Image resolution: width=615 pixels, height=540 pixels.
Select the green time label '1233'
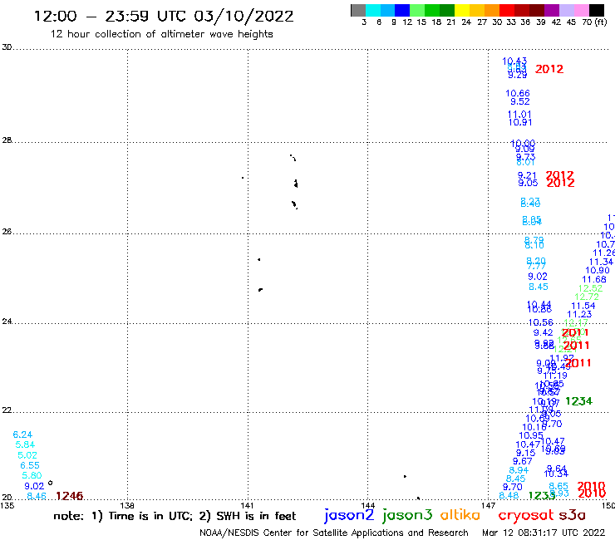542,496
